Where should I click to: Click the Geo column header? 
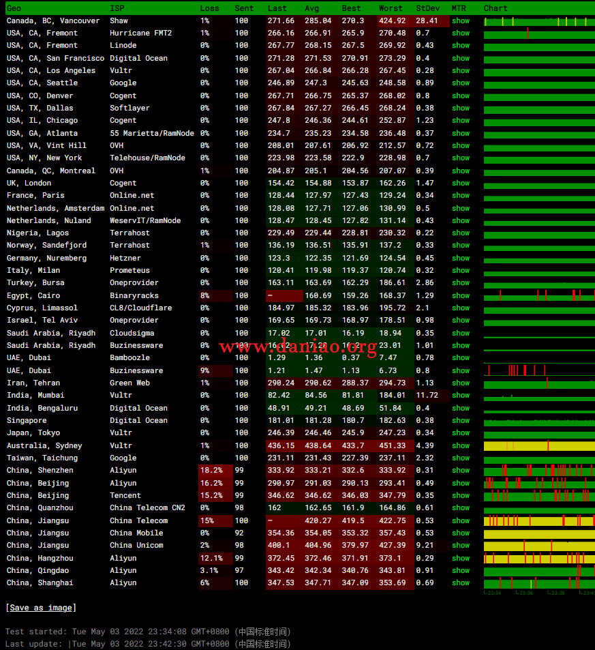[x=14, y=8]
